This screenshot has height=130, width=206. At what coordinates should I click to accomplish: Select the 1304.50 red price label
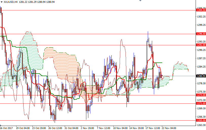pos(201,10)
